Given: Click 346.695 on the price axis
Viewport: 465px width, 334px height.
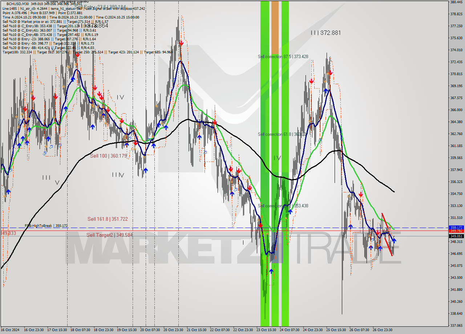Looking at the screenshot, I should (456, 254).
